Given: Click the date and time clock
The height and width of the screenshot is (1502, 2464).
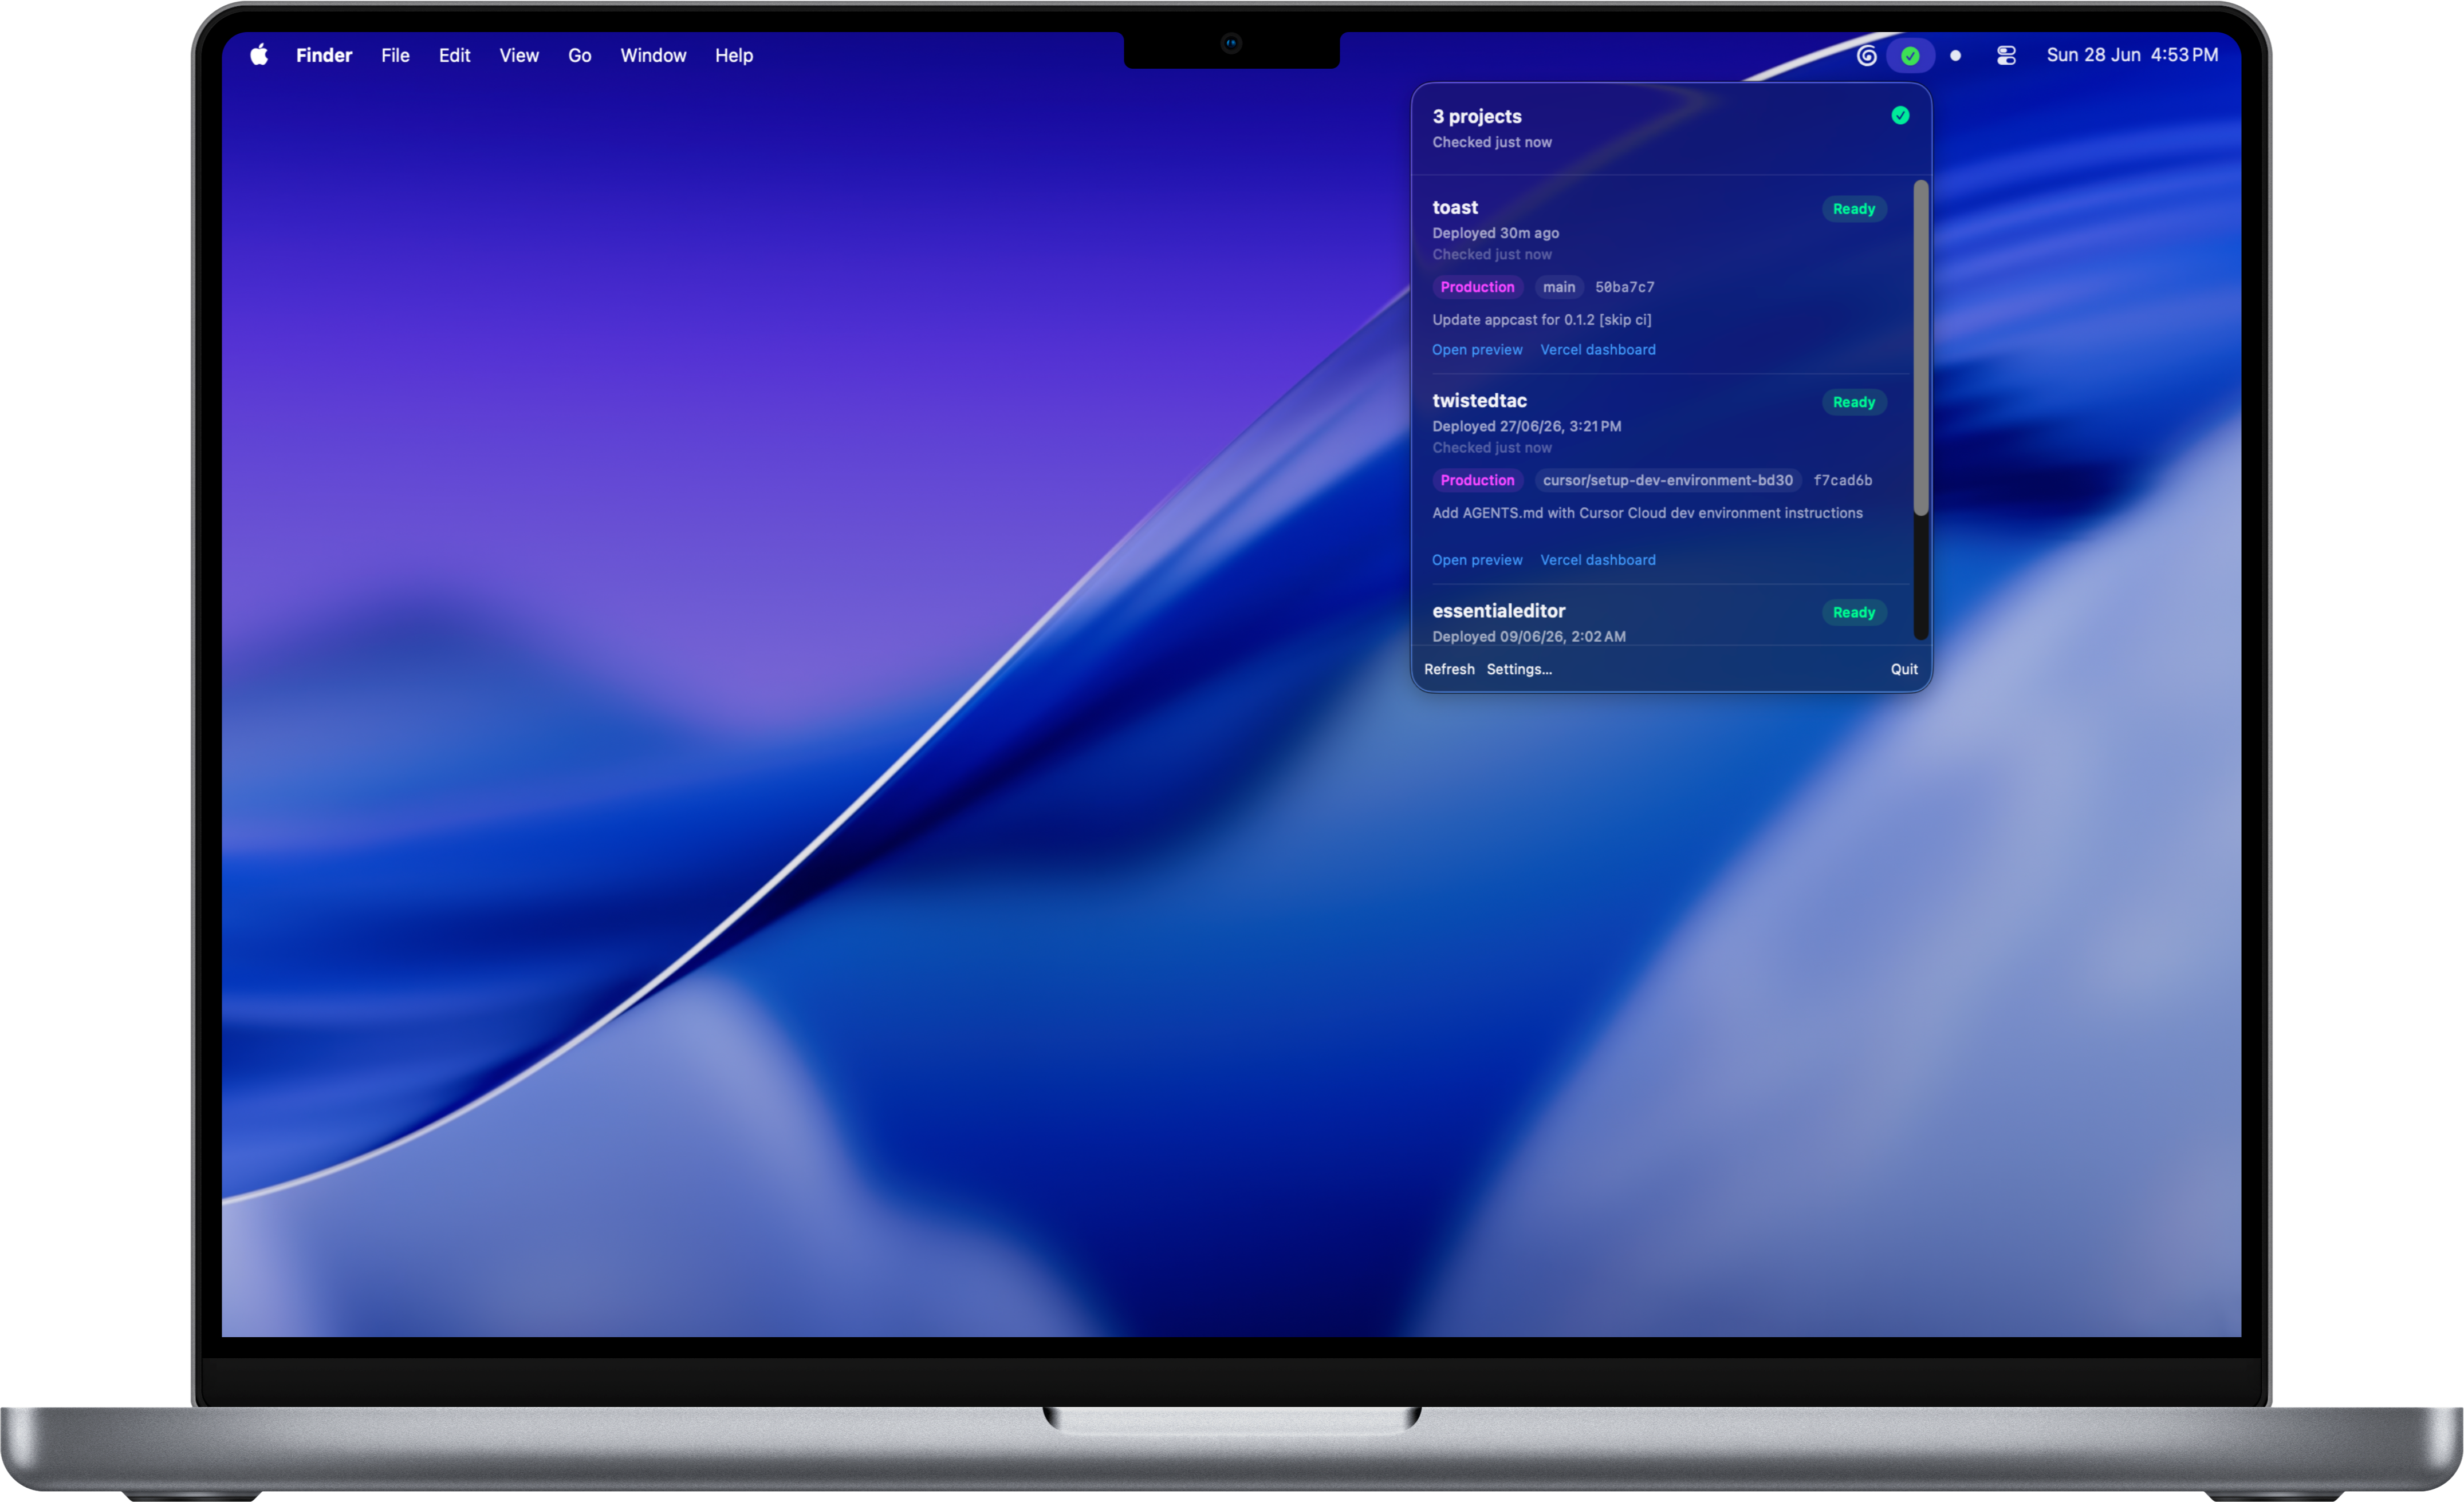Looking at the screenshot, I should [2132, 55].
